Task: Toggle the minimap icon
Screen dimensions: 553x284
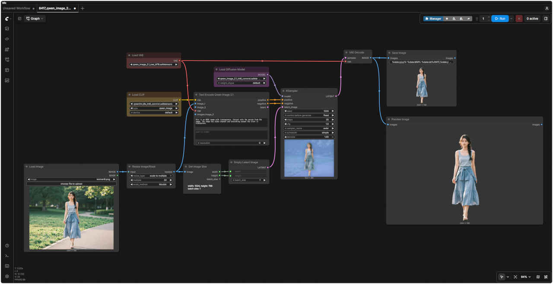Action: pos(538,277)
